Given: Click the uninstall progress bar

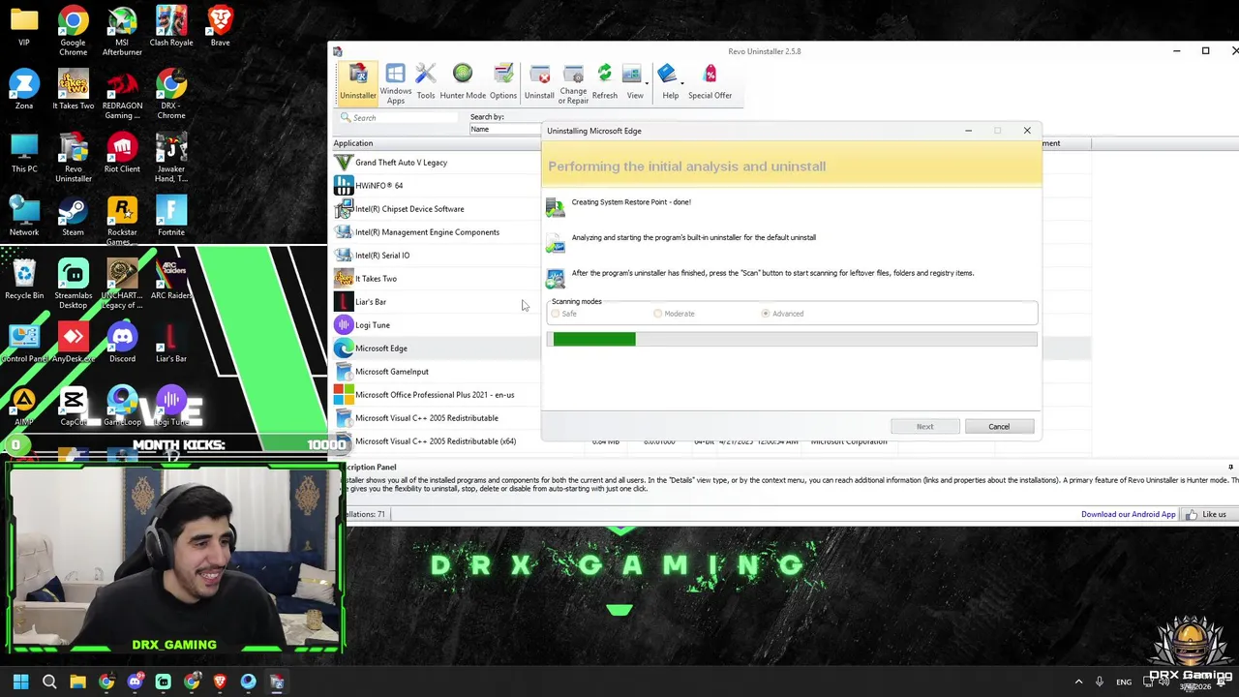Looking at the screenshot, I should (x=792, y=339).
